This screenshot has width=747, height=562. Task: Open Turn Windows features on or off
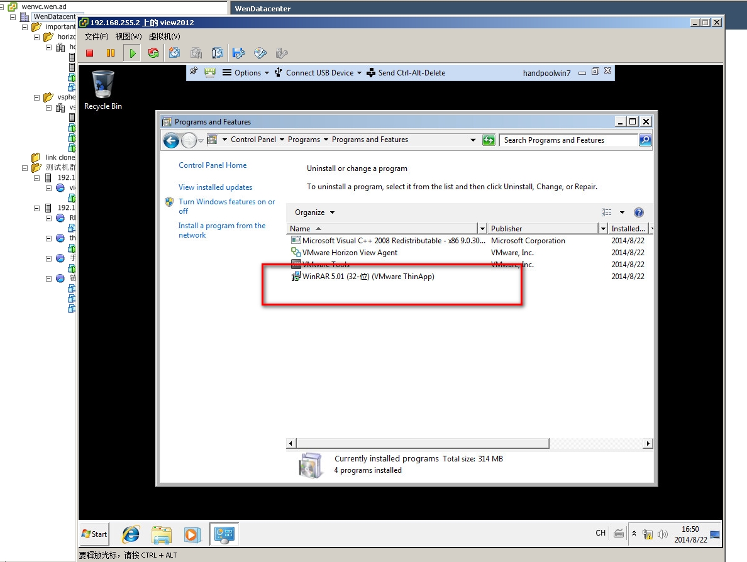(227, 206)
